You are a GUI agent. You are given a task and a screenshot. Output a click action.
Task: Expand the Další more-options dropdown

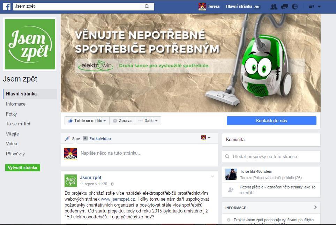pos(148,121)
